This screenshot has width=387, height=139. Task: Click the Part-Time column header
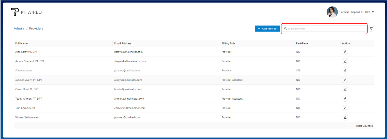[x=302, y=43]
